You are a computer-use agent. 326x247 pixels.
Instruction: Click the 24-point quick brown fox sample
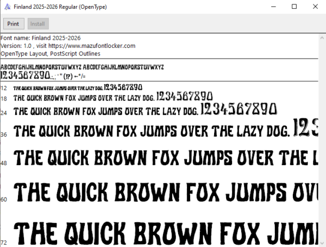pos(145,110)
